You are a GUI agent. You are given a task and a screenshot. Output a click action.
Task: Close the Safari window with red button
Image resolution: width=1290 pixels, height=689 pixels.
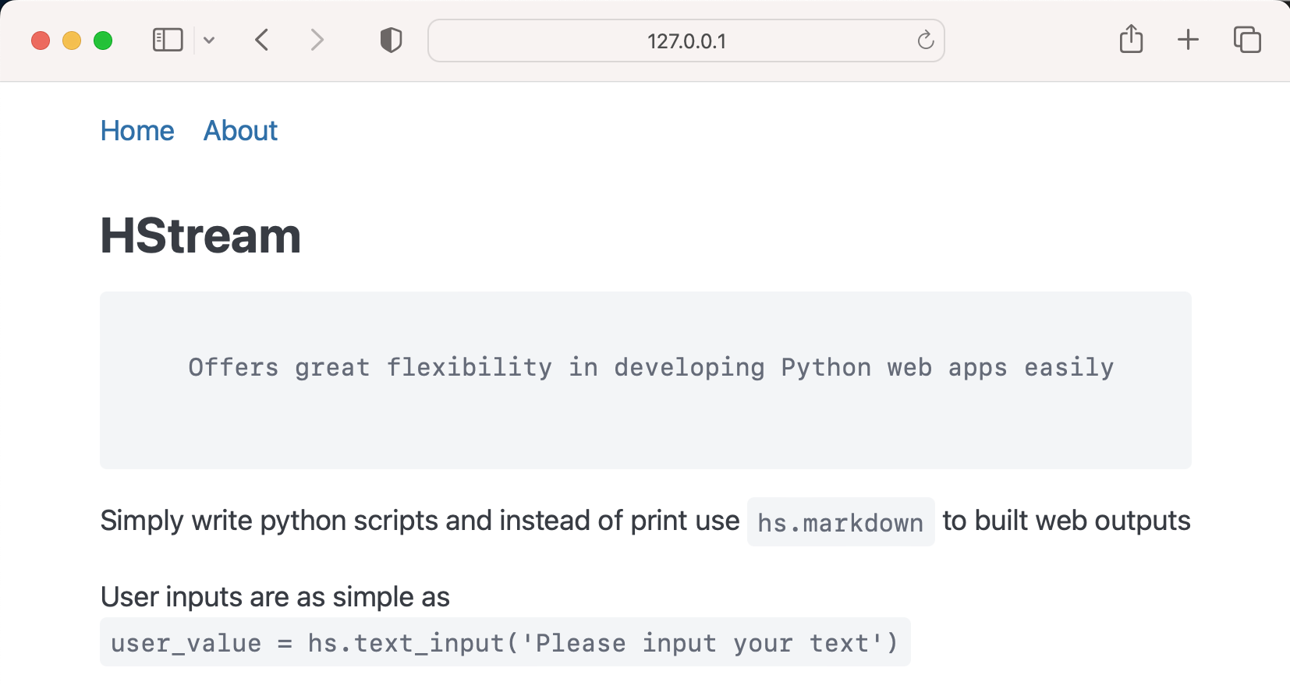point(41,41)
